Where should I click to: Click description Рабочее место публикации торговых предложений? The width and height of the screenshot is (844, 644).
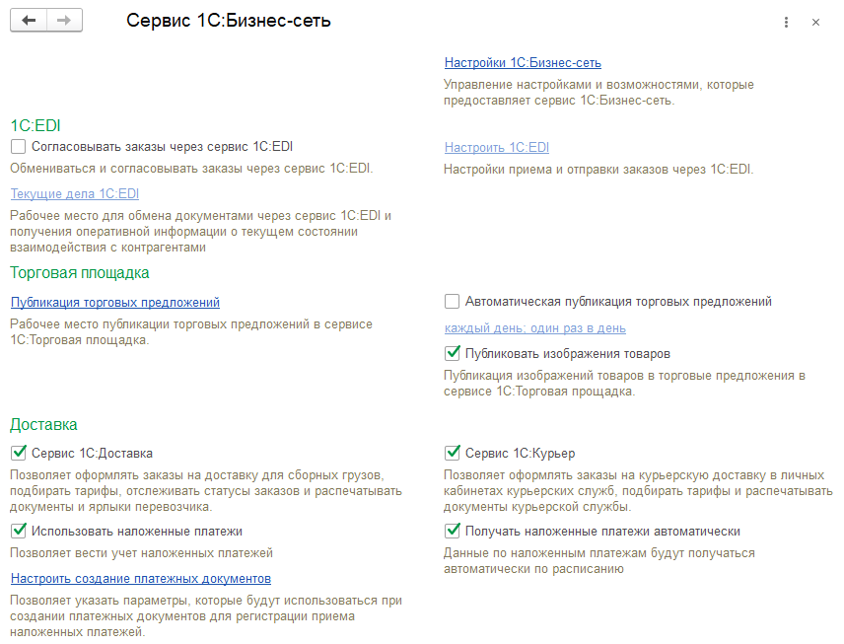point(191,332)
